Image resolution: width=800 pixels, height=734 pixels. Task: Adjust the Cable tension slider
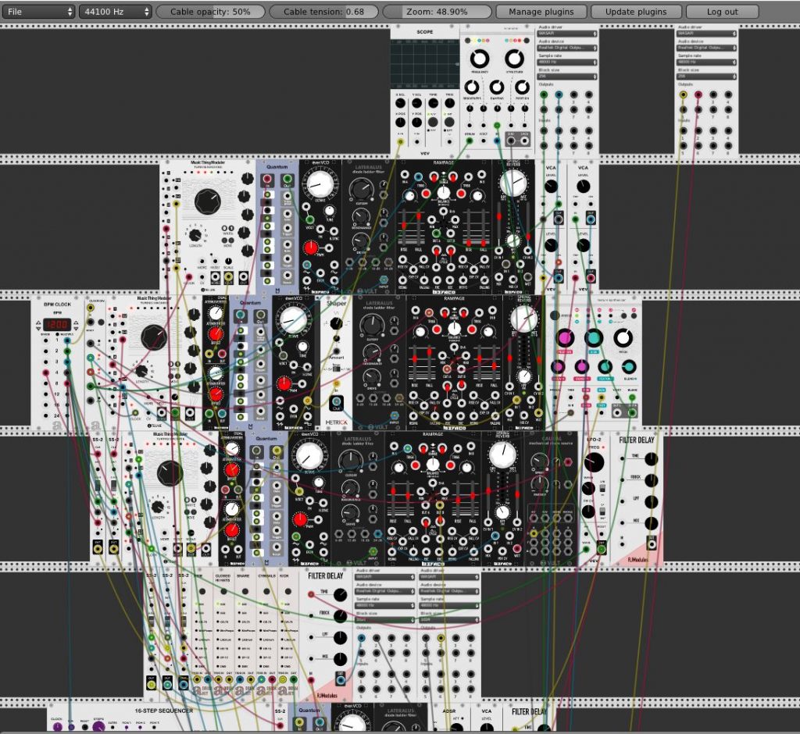click(323, 11)
